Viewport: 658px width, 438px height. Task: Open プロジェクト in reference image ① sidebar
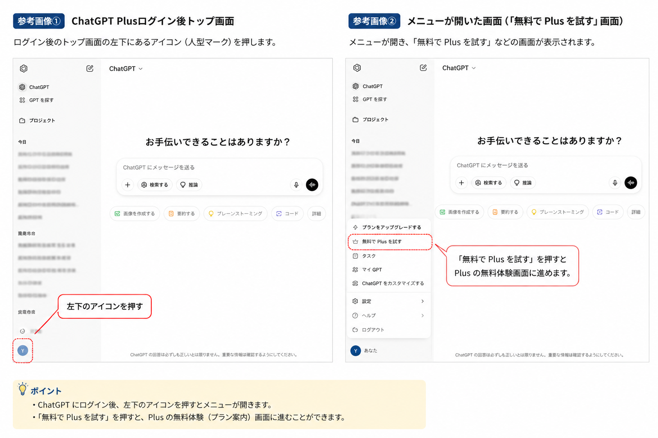[37, 121]
